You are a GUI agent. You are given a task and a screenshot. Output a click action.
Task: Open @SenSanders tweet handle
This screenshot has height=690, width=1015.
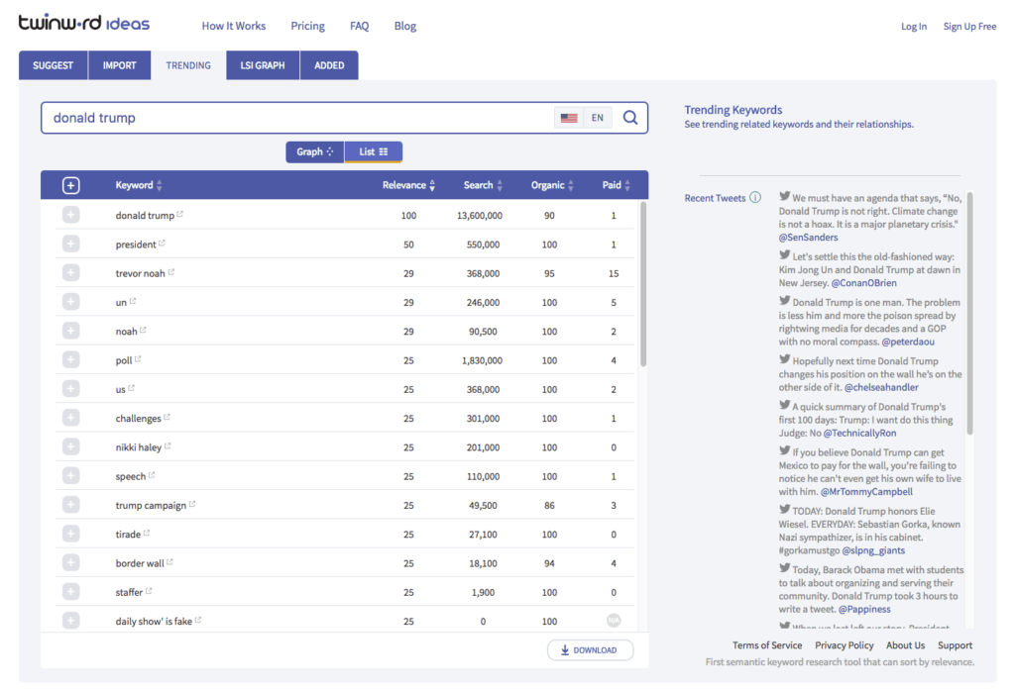point(808,238)
